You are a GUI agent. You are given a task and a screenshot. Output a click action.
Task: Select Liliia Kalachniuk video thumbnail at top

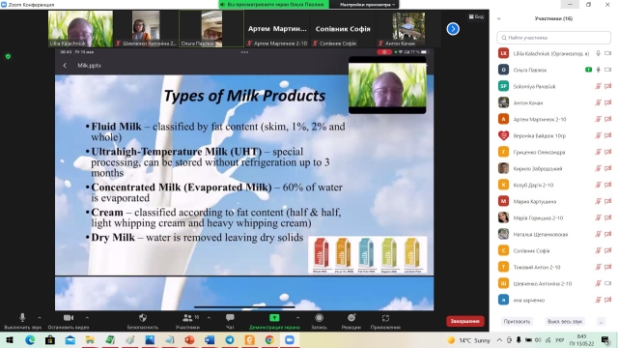80,29
